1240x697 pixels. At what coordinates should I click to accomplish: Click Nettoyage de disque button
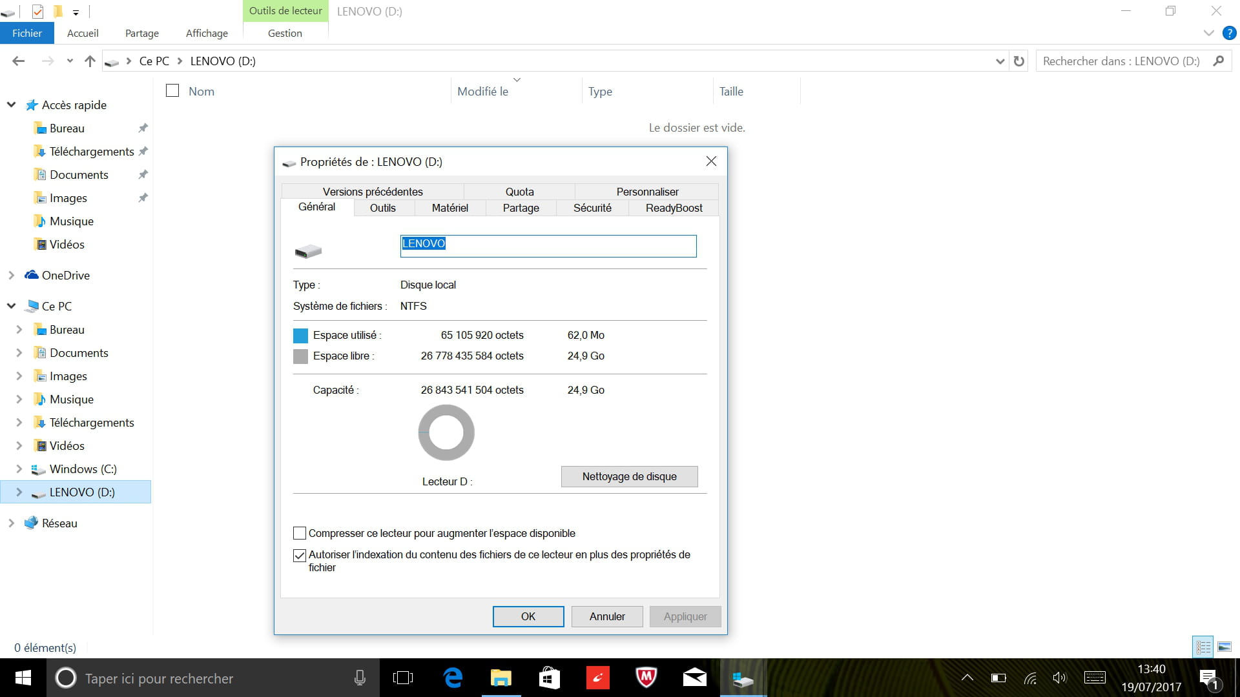[x=630, y=476]
